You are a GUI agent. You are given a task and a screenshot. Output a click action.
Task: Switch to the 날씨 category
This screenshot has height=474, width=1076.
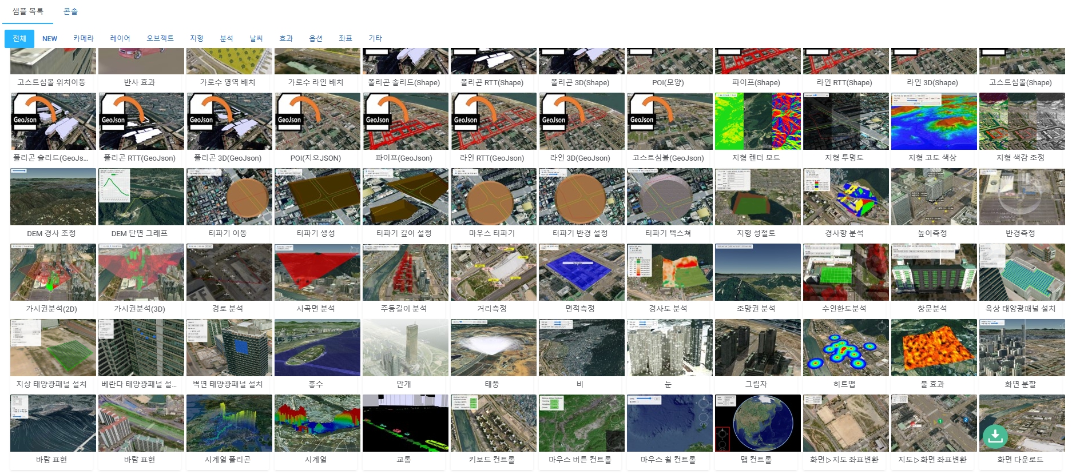tap(256, 38)
